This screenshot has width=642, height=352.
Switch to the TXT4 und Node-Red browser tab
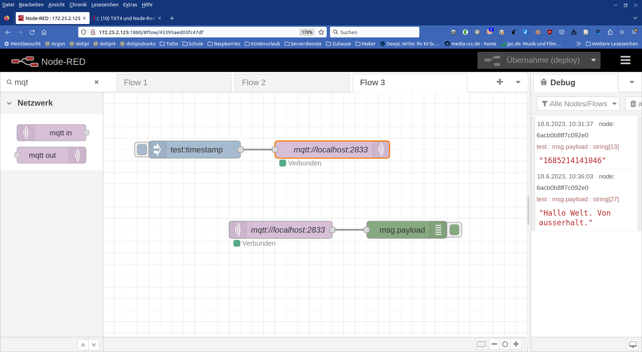click(128, 18)
